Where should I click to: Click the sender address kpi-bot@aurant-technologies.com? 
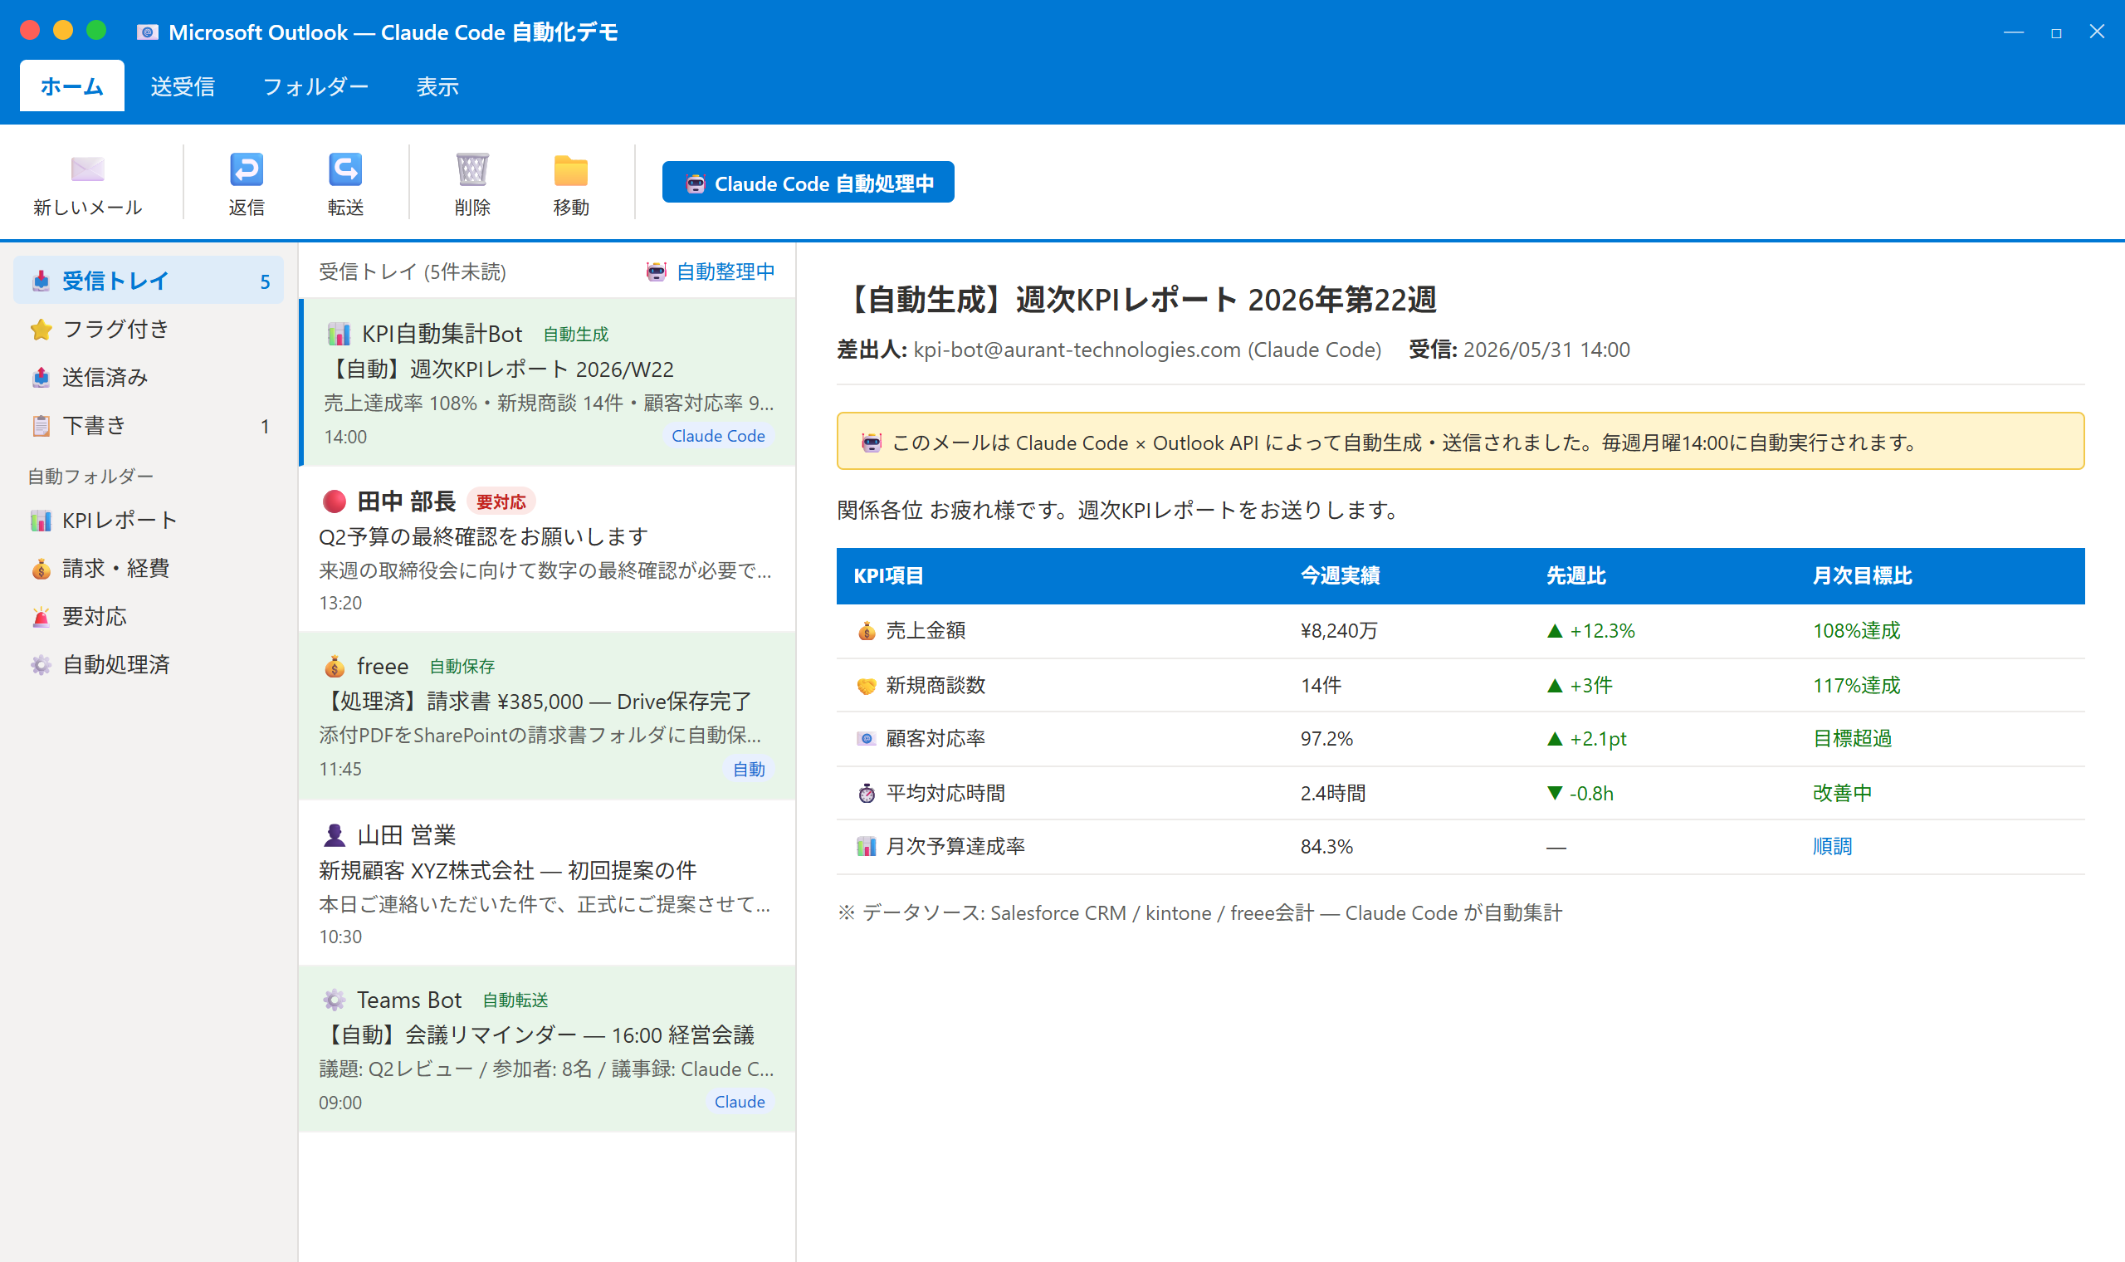coord(1076,350)
